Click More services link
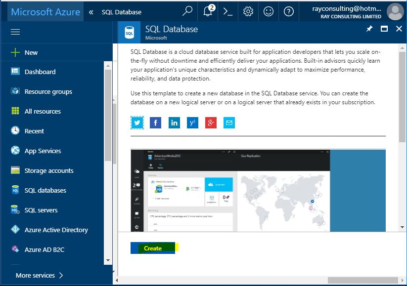The height and width of the screenshot is (286, 407). [x=35, y=275]
